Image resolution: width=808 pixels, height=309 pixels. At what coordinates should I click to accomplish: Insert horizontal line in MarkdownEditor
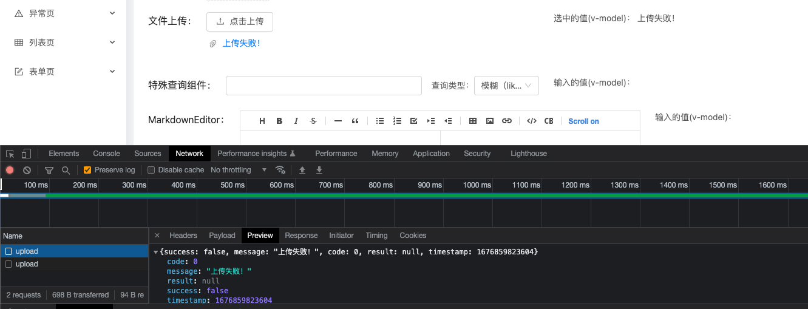(x=338, y=121)
